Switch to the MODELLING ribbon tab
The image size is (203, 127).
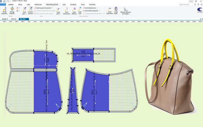tap(38, 5)
